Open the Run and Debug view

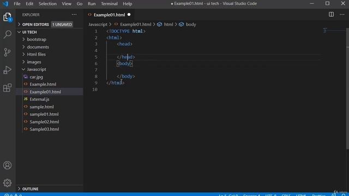(x=7, y=70)
